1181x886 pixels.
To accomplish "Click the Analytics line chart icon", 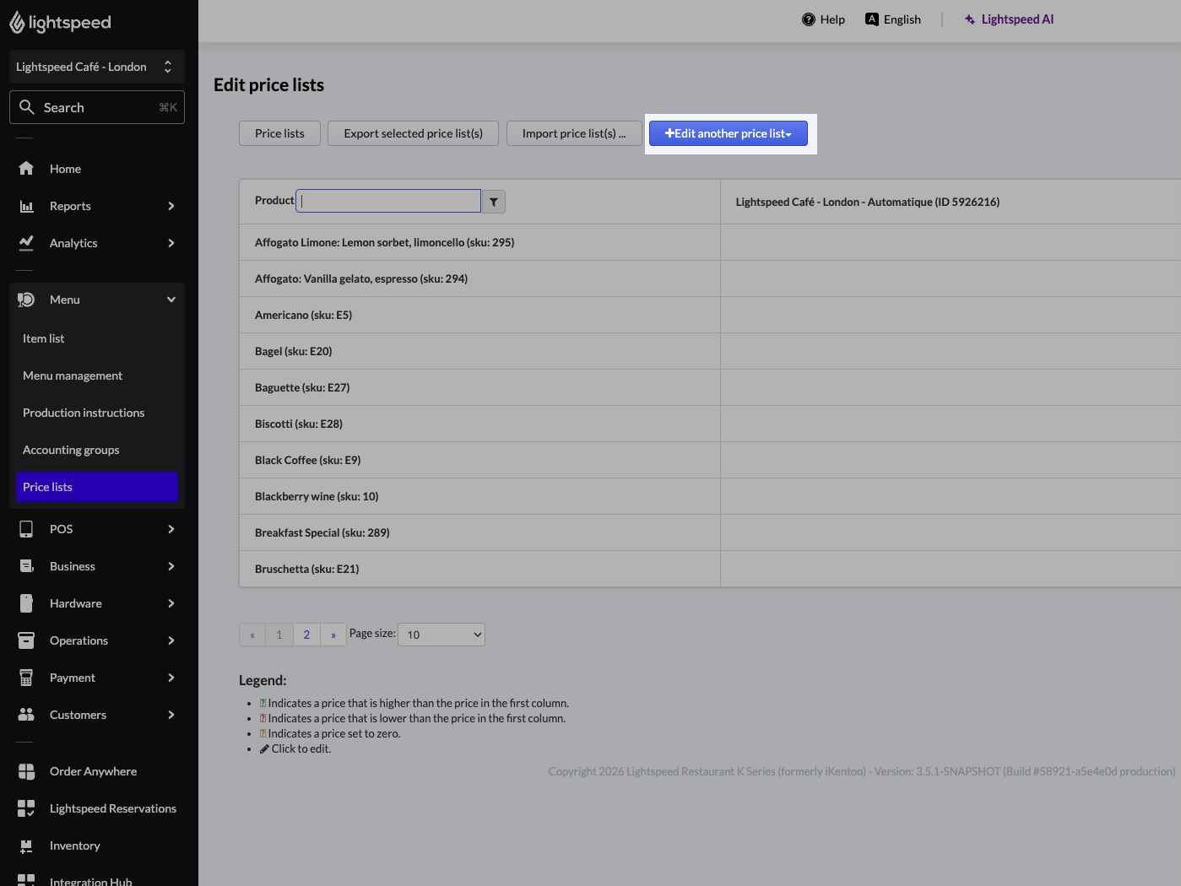I will [26, 243].
